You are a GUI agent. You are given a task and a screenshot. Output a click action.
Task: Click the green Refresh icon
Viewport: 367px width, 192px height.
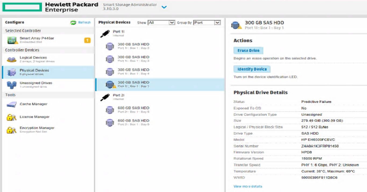click(73, 23)
